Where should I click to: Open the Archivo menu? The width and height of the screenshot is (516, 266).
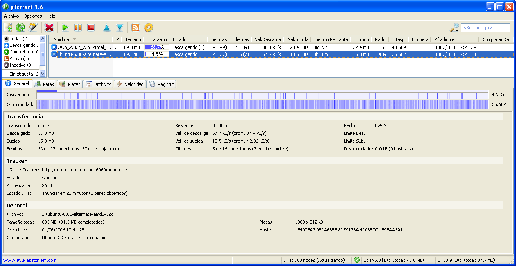point(11,16)
